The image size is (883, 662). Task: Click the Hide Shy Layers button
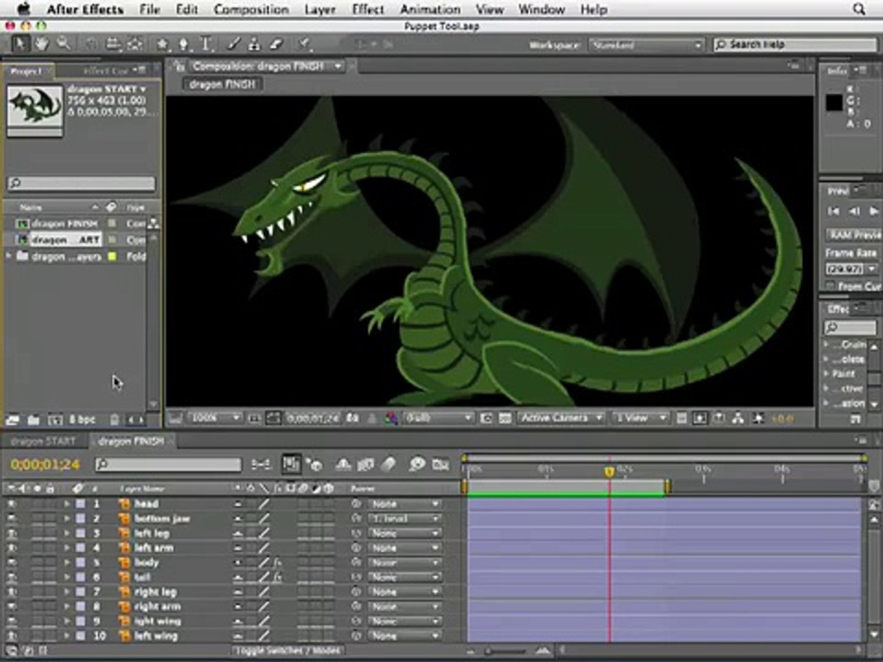tap(343, 465)
